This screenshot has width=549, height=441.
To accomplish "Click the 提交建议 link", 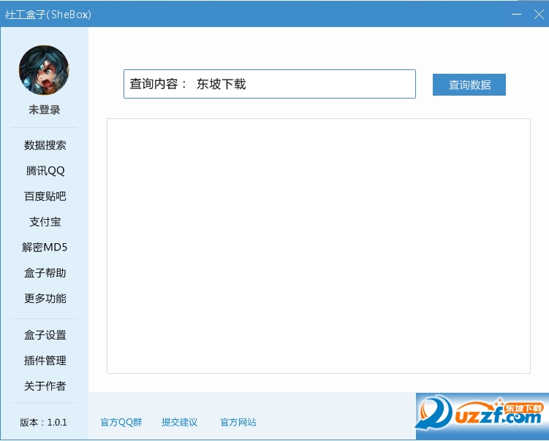I will click(x=179, y=422).
